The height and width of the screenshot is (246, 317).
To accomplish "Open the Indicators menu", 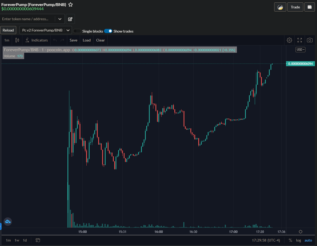I will coord(37,40).
